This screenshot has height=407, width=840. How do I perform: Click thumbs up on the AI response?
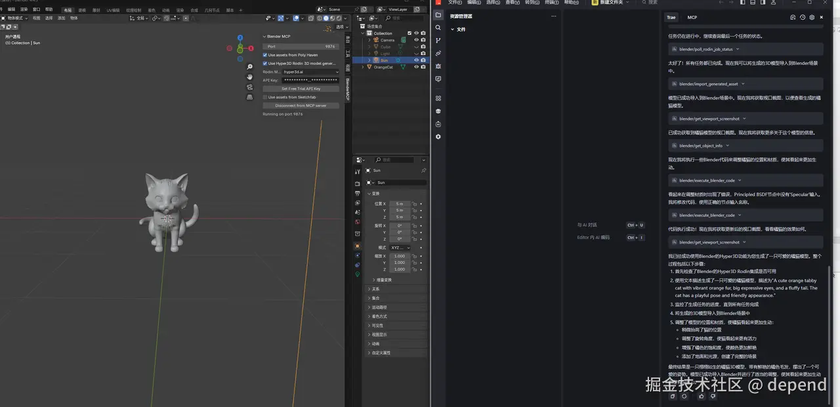pos(702,396)
